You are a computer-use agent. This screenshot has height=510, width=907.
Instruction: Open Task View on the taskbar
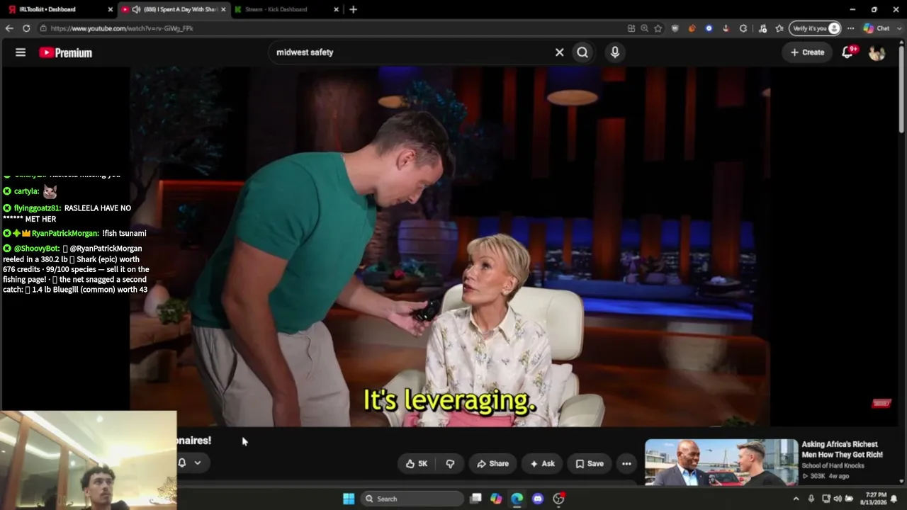[x=476, y=499]
